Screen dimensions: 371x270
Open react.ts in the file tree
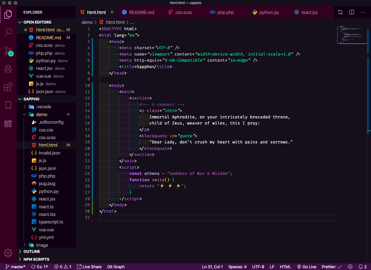pos(46,207)
